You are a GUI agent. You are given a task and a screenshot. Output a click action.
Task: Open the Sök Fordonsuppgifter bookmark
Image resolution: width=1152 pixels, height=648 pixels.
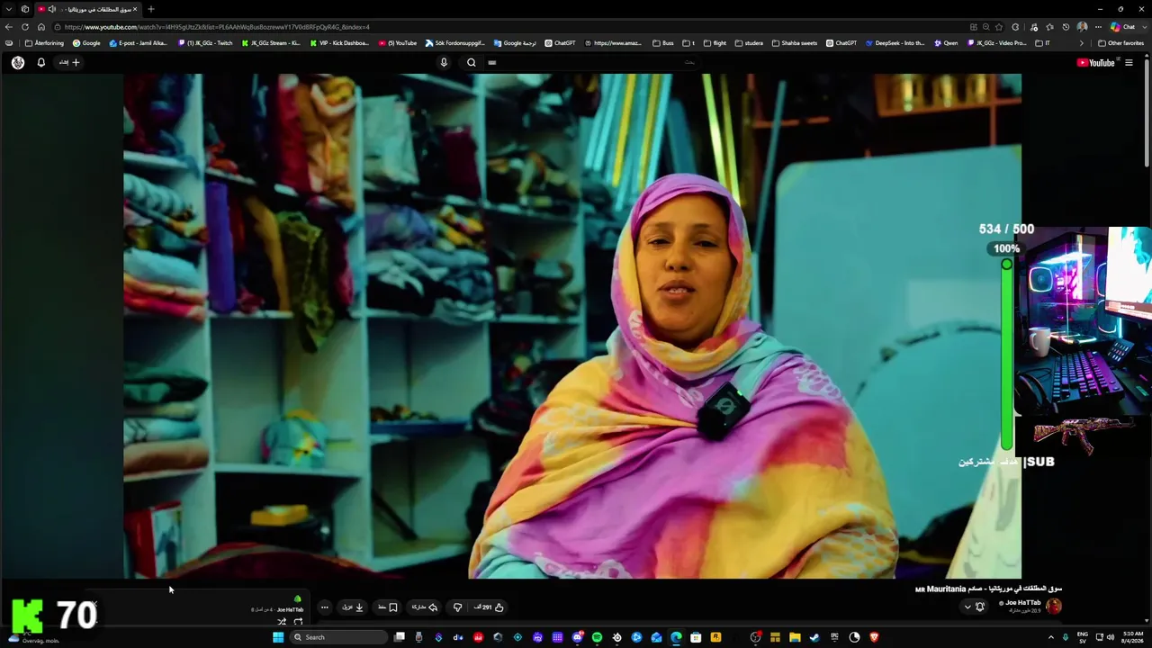point(455,43)
